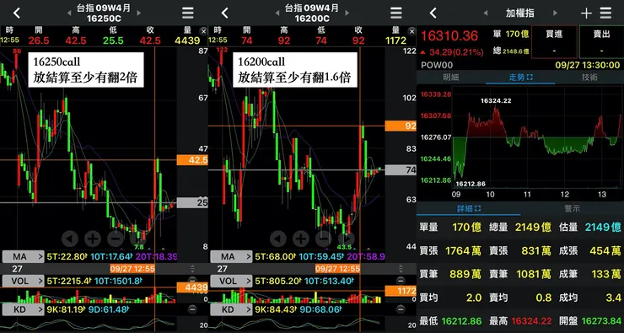
Task: Tap the 加權指 title
Action: pyautogui.click(x=519, y=13)
